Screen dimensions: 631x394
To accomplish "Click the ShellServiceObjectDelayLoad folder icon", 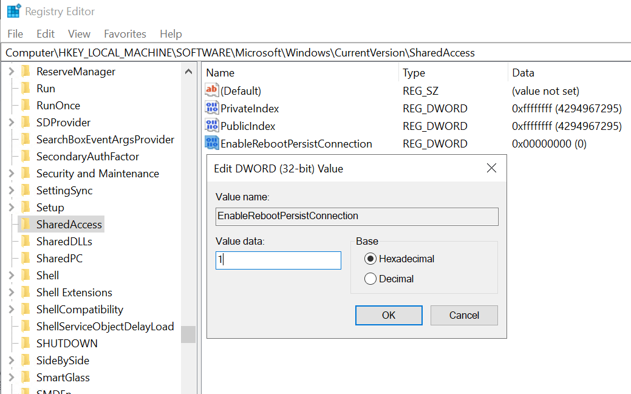I will tap(26, 326).
